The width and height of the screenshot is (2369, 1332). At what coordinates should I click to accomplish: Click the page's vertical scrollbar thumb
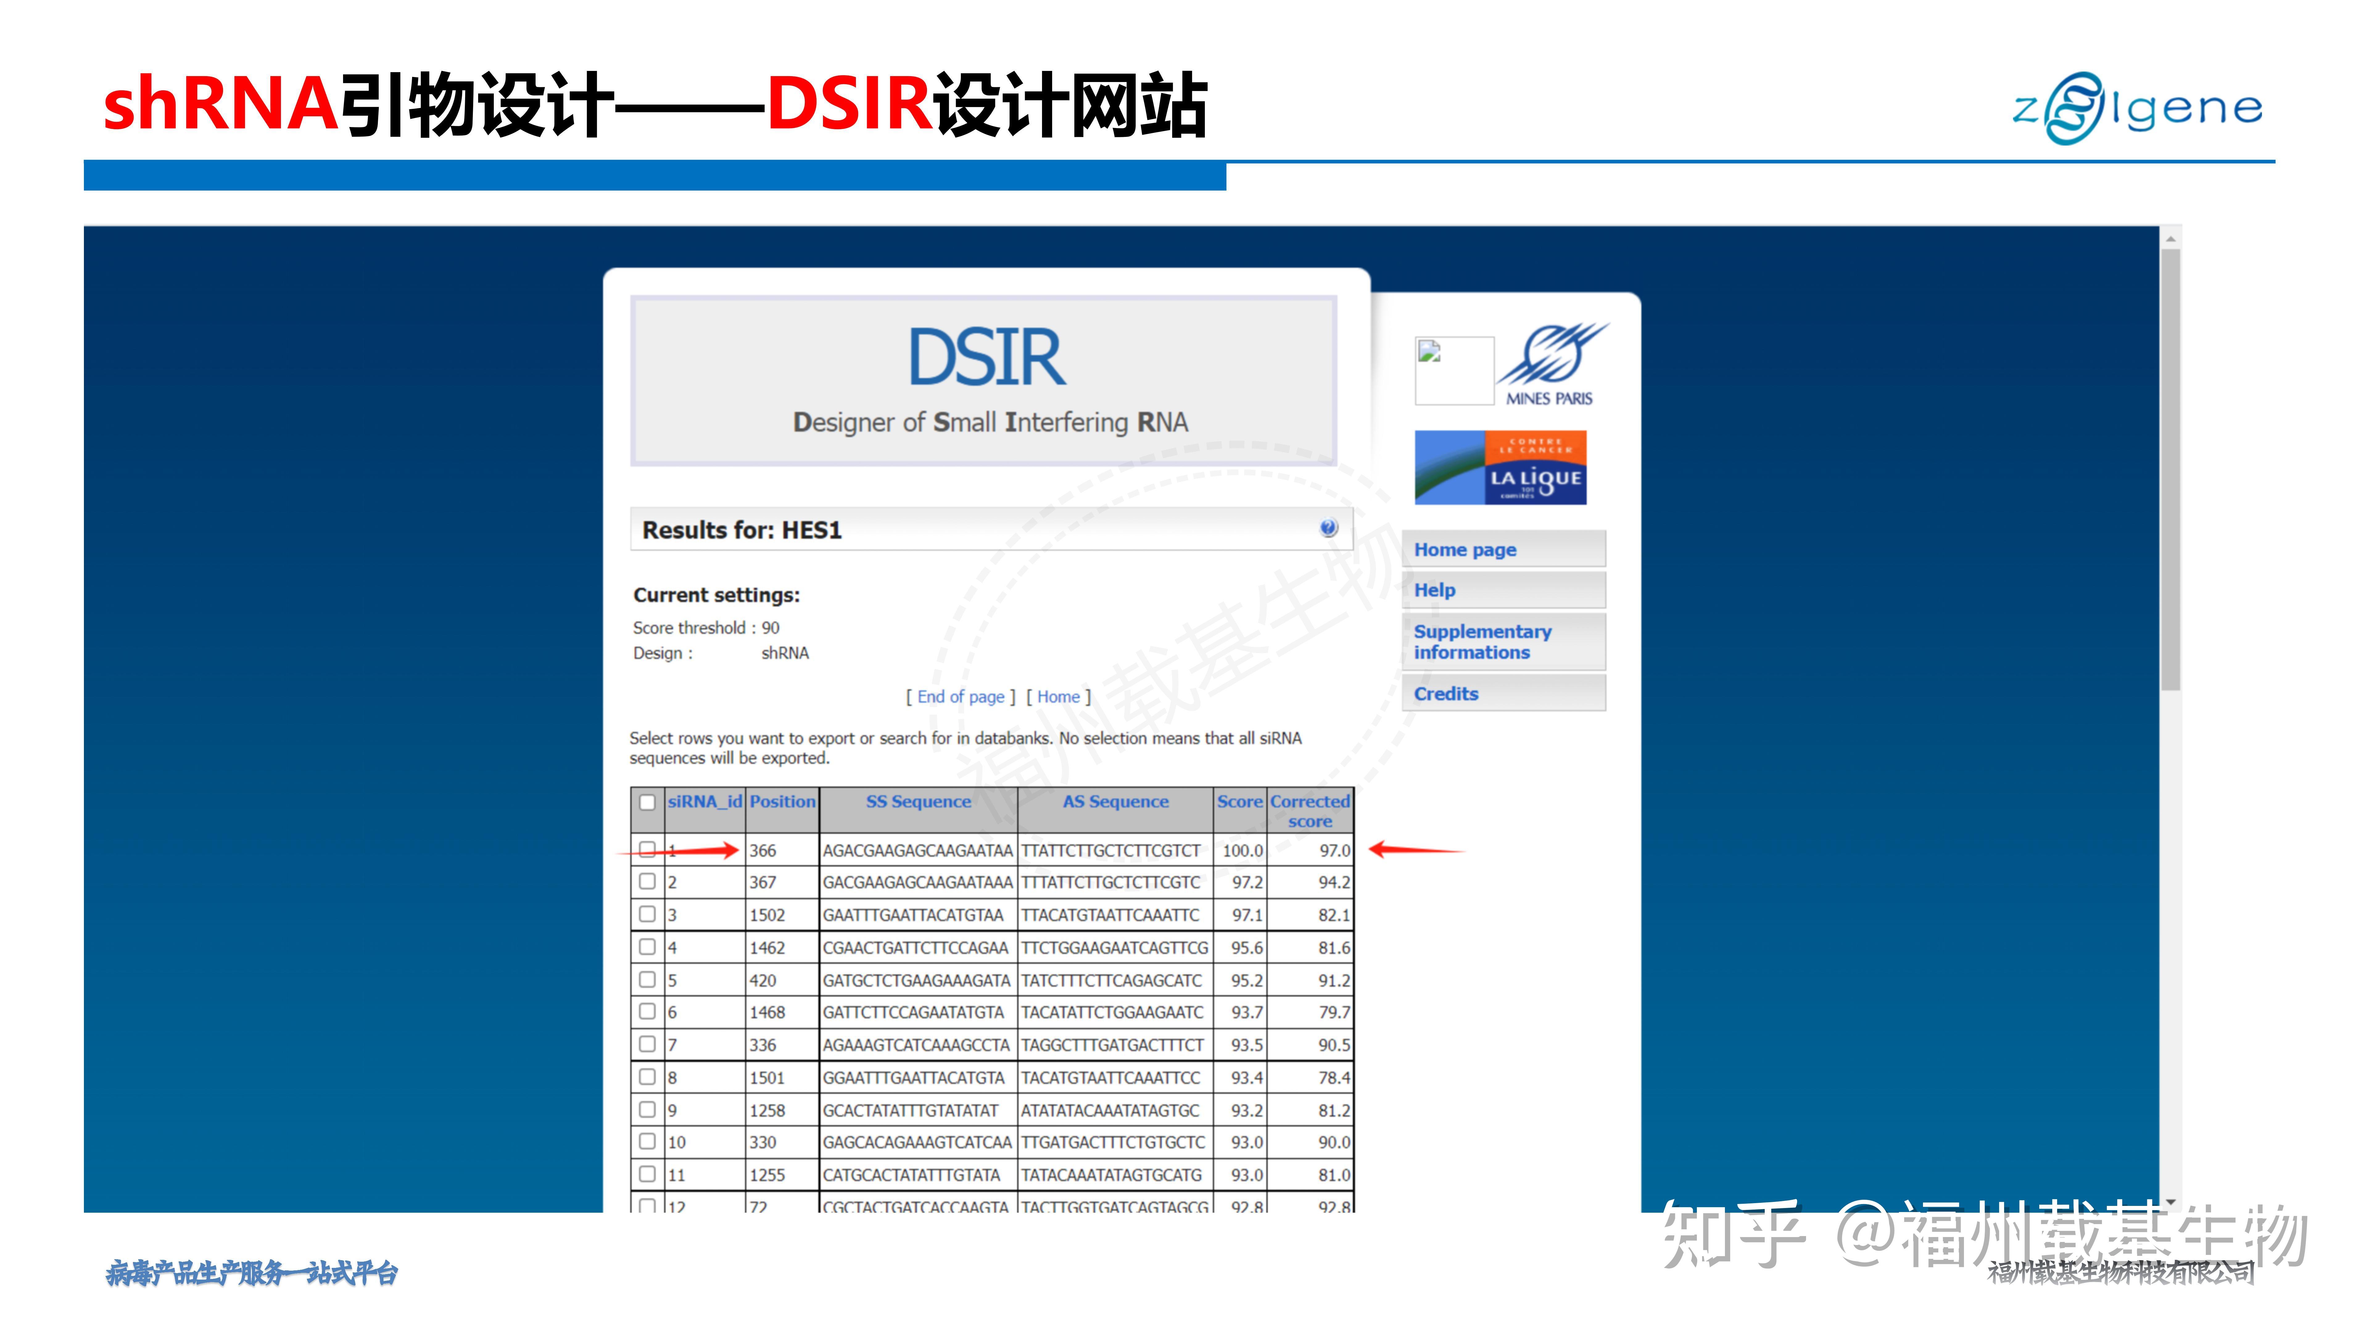click(2170, 469)
